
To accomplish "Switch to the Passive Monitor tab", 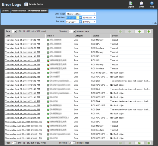I will click(x=19, y=11).
